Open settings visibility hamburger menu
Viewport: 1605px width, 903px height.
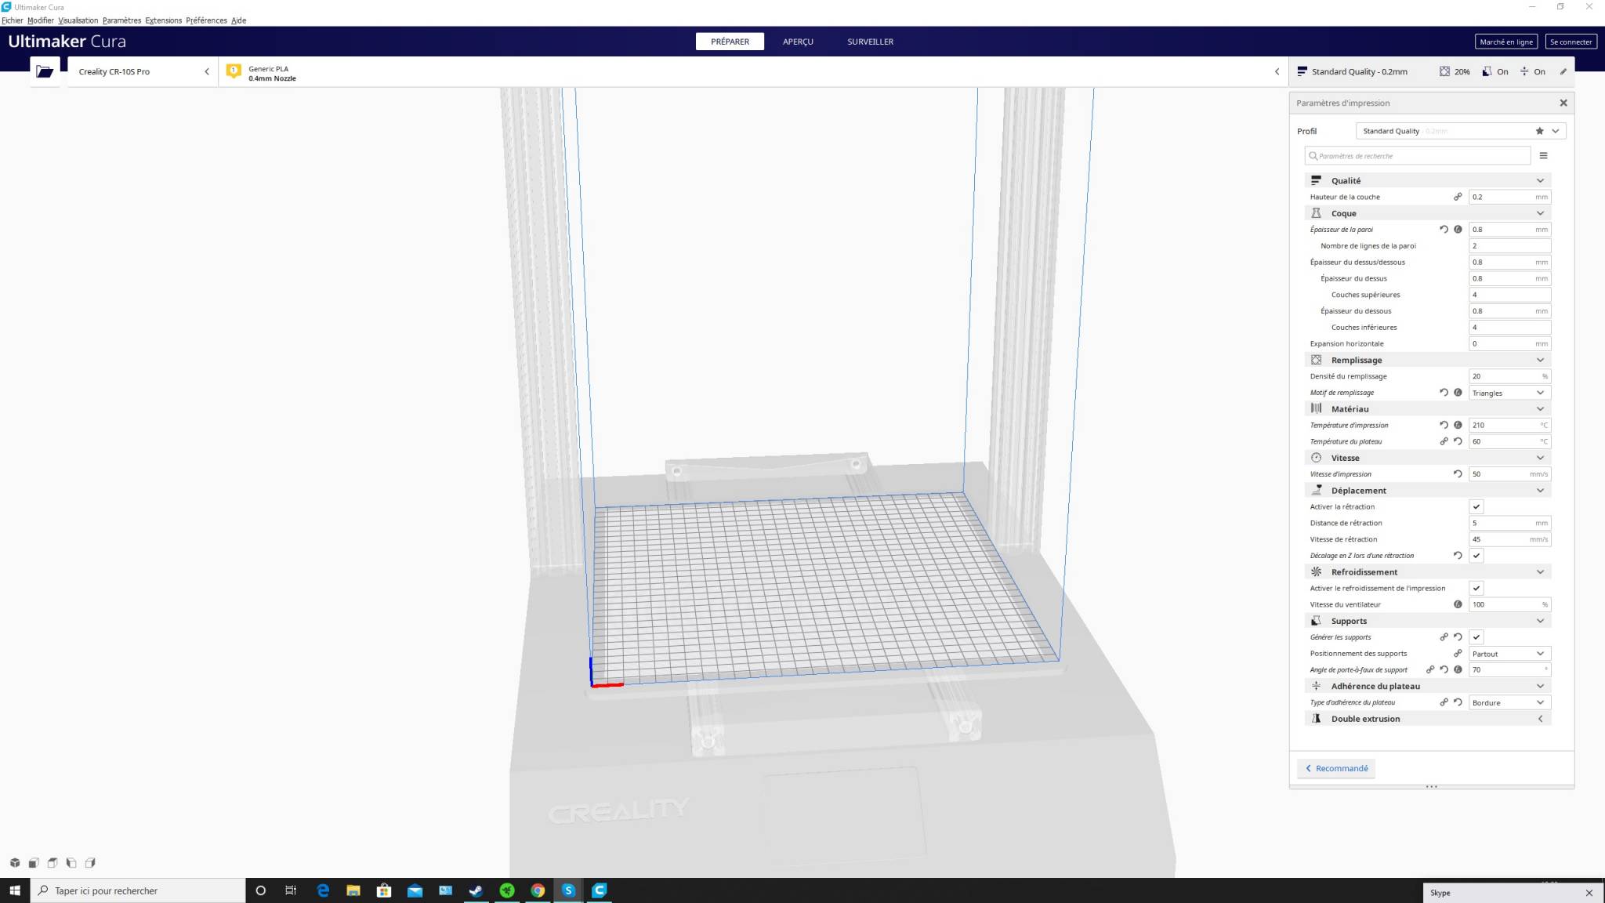pos(1543,156)
